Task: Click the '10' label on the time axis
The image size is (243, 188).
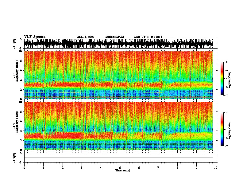Action: coord(216,168)
